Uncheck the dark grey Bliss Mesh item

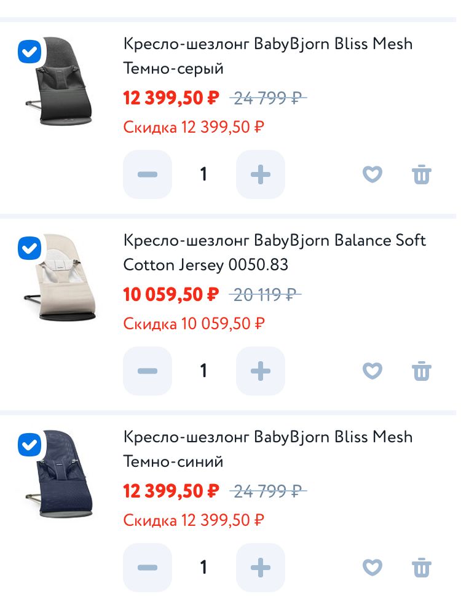[x=29, y=52]
